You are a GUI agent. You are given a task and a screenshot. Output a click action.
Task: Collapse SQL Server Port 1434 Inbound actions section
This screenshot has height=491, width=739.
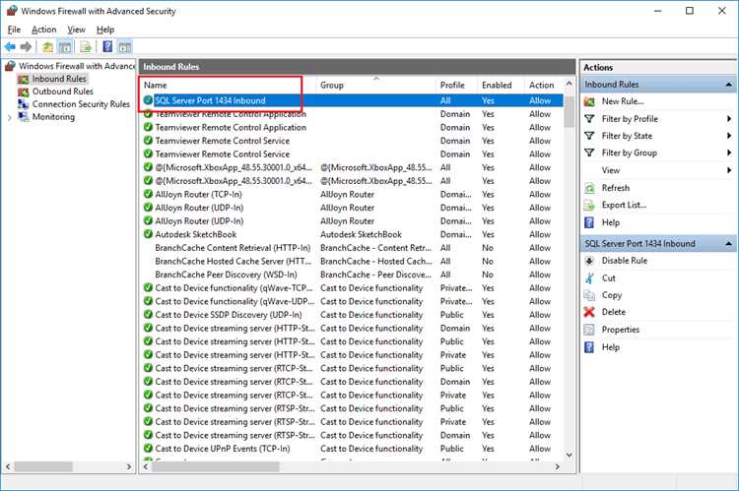click(728, 244)
